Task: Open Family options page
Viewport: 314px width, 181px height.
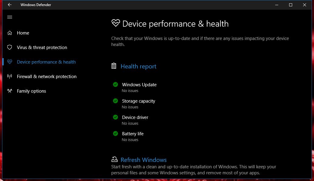Action: pyautogui.click(x=32, y=91)
